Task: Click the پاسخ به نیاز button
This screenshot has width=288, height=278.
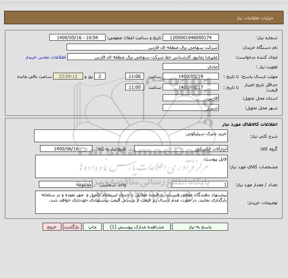Action: [200, 227]
